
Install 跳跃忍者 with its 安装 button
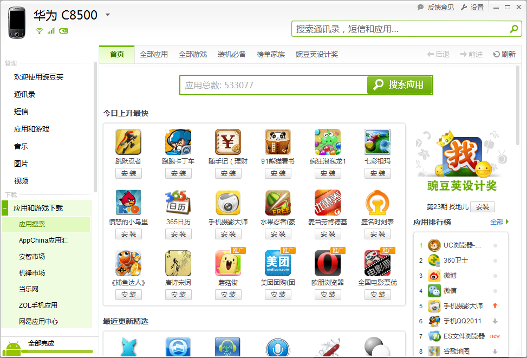pyautogui.click(x=128, y=173)
